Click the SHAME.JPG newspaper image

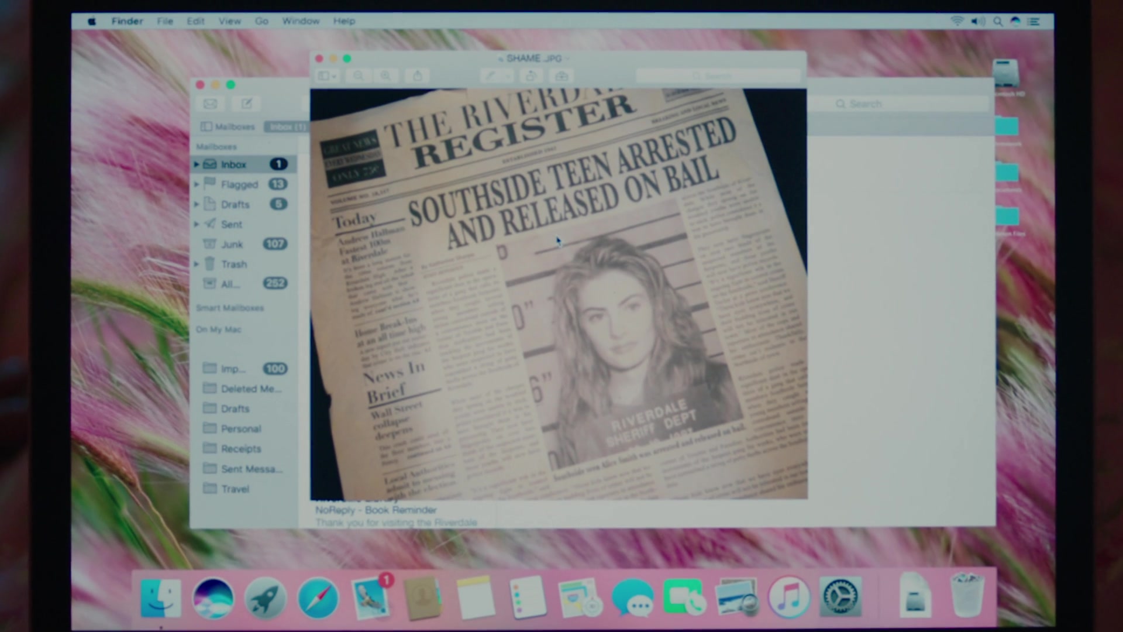click(559, 294)
